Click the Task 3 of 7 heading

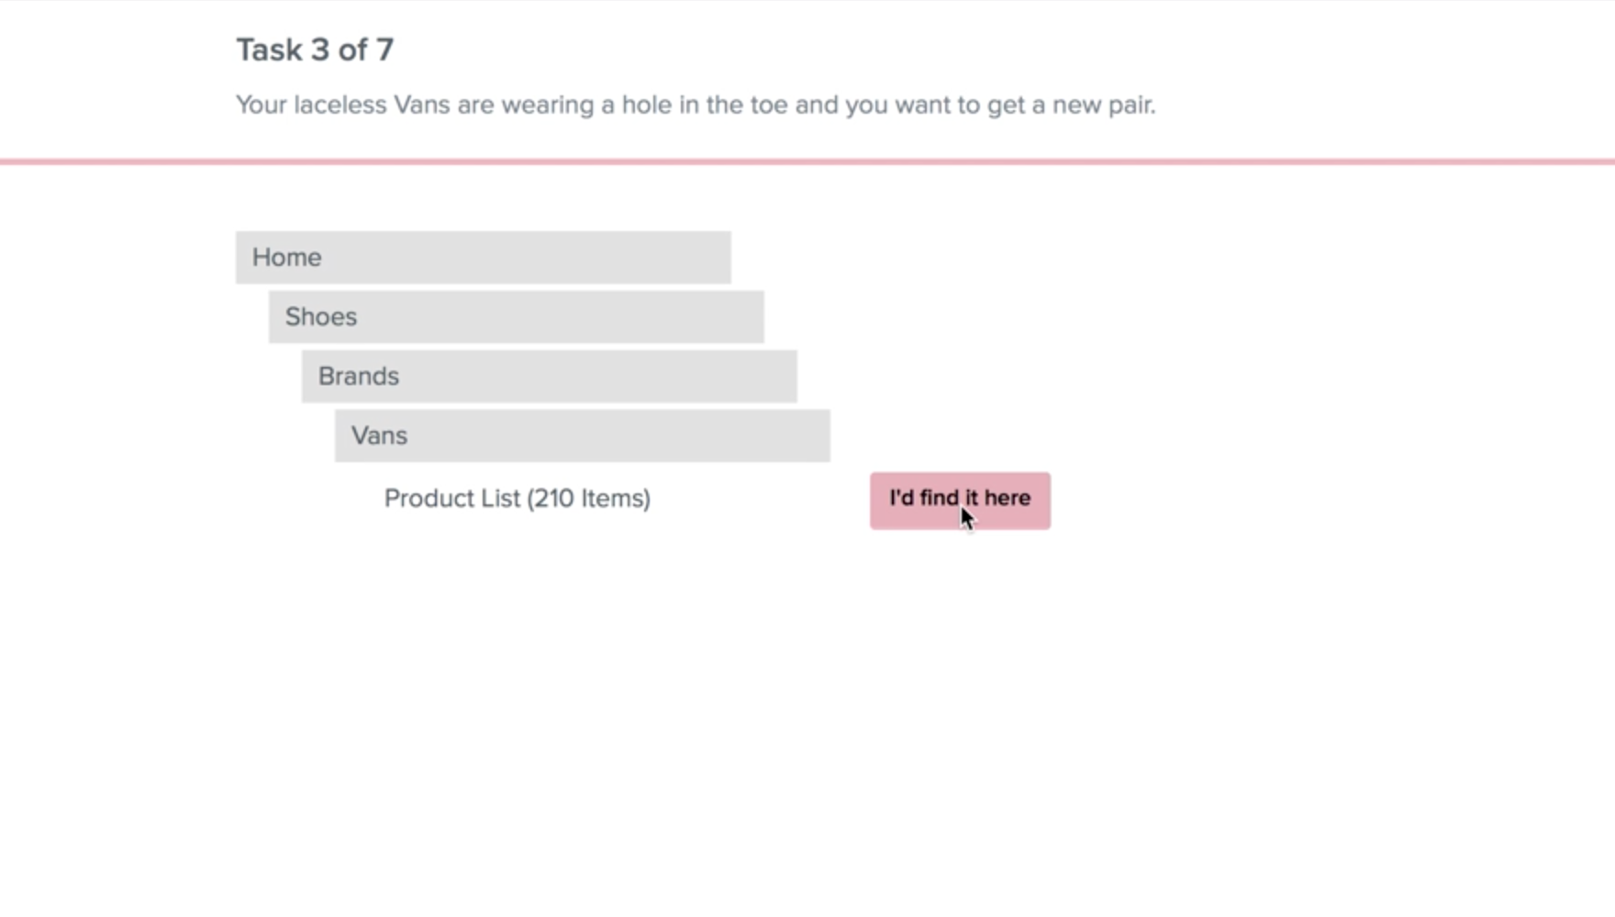click(315, 50)
